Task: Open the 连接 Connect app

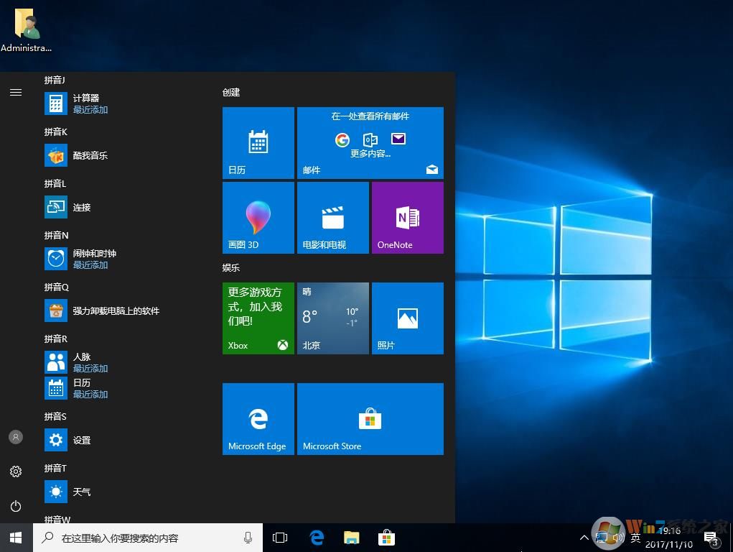Action: click(81, 207)
